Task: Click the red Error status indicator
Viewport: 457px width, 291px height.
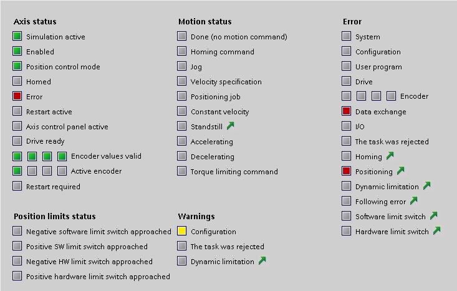Action: tap(17, 96)
